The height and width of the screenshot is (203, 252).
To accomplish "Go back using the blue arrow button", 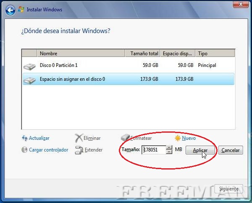I will click(x=10, y=10).
